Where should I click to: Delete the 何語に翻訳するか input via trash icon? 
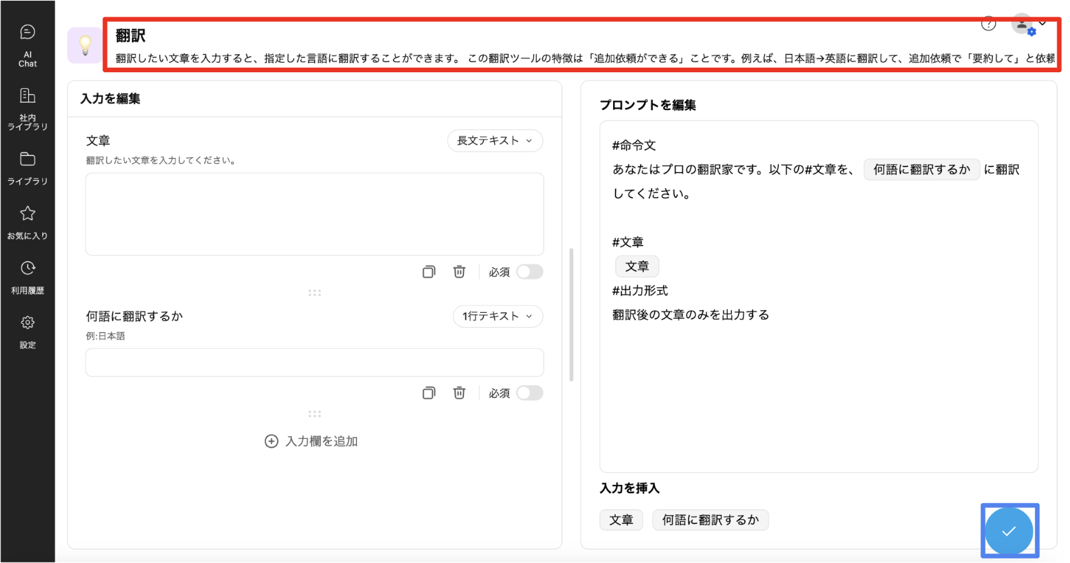coord(459,393)
